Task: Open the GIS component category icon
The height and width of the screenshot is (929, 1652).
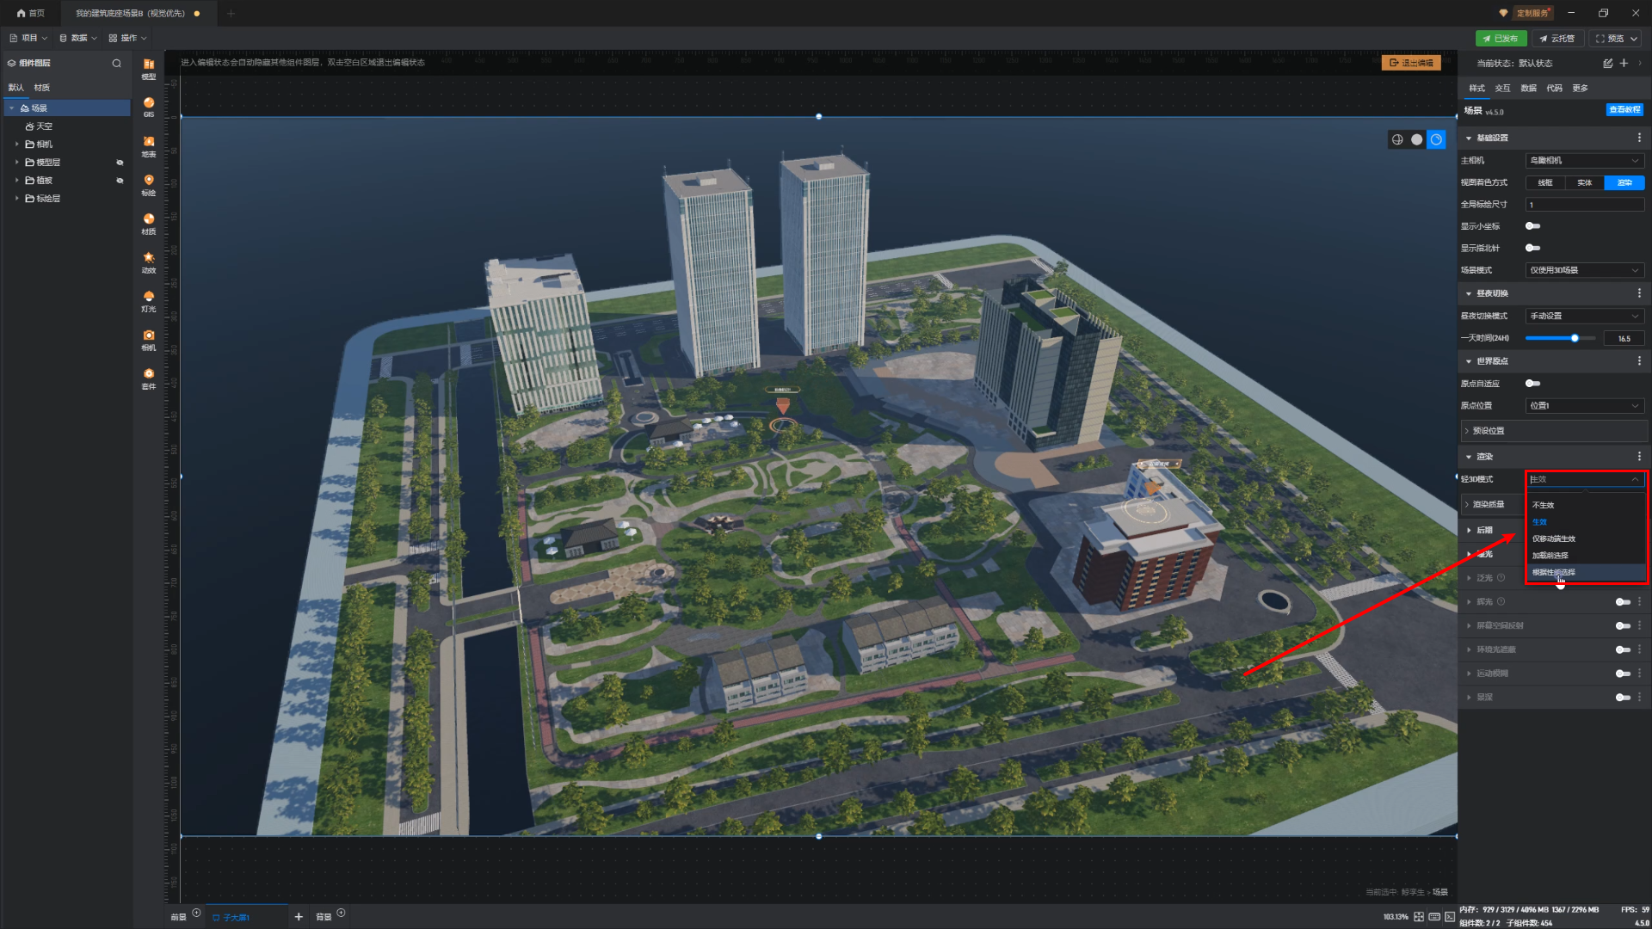Action: click(x=149, y=104)
